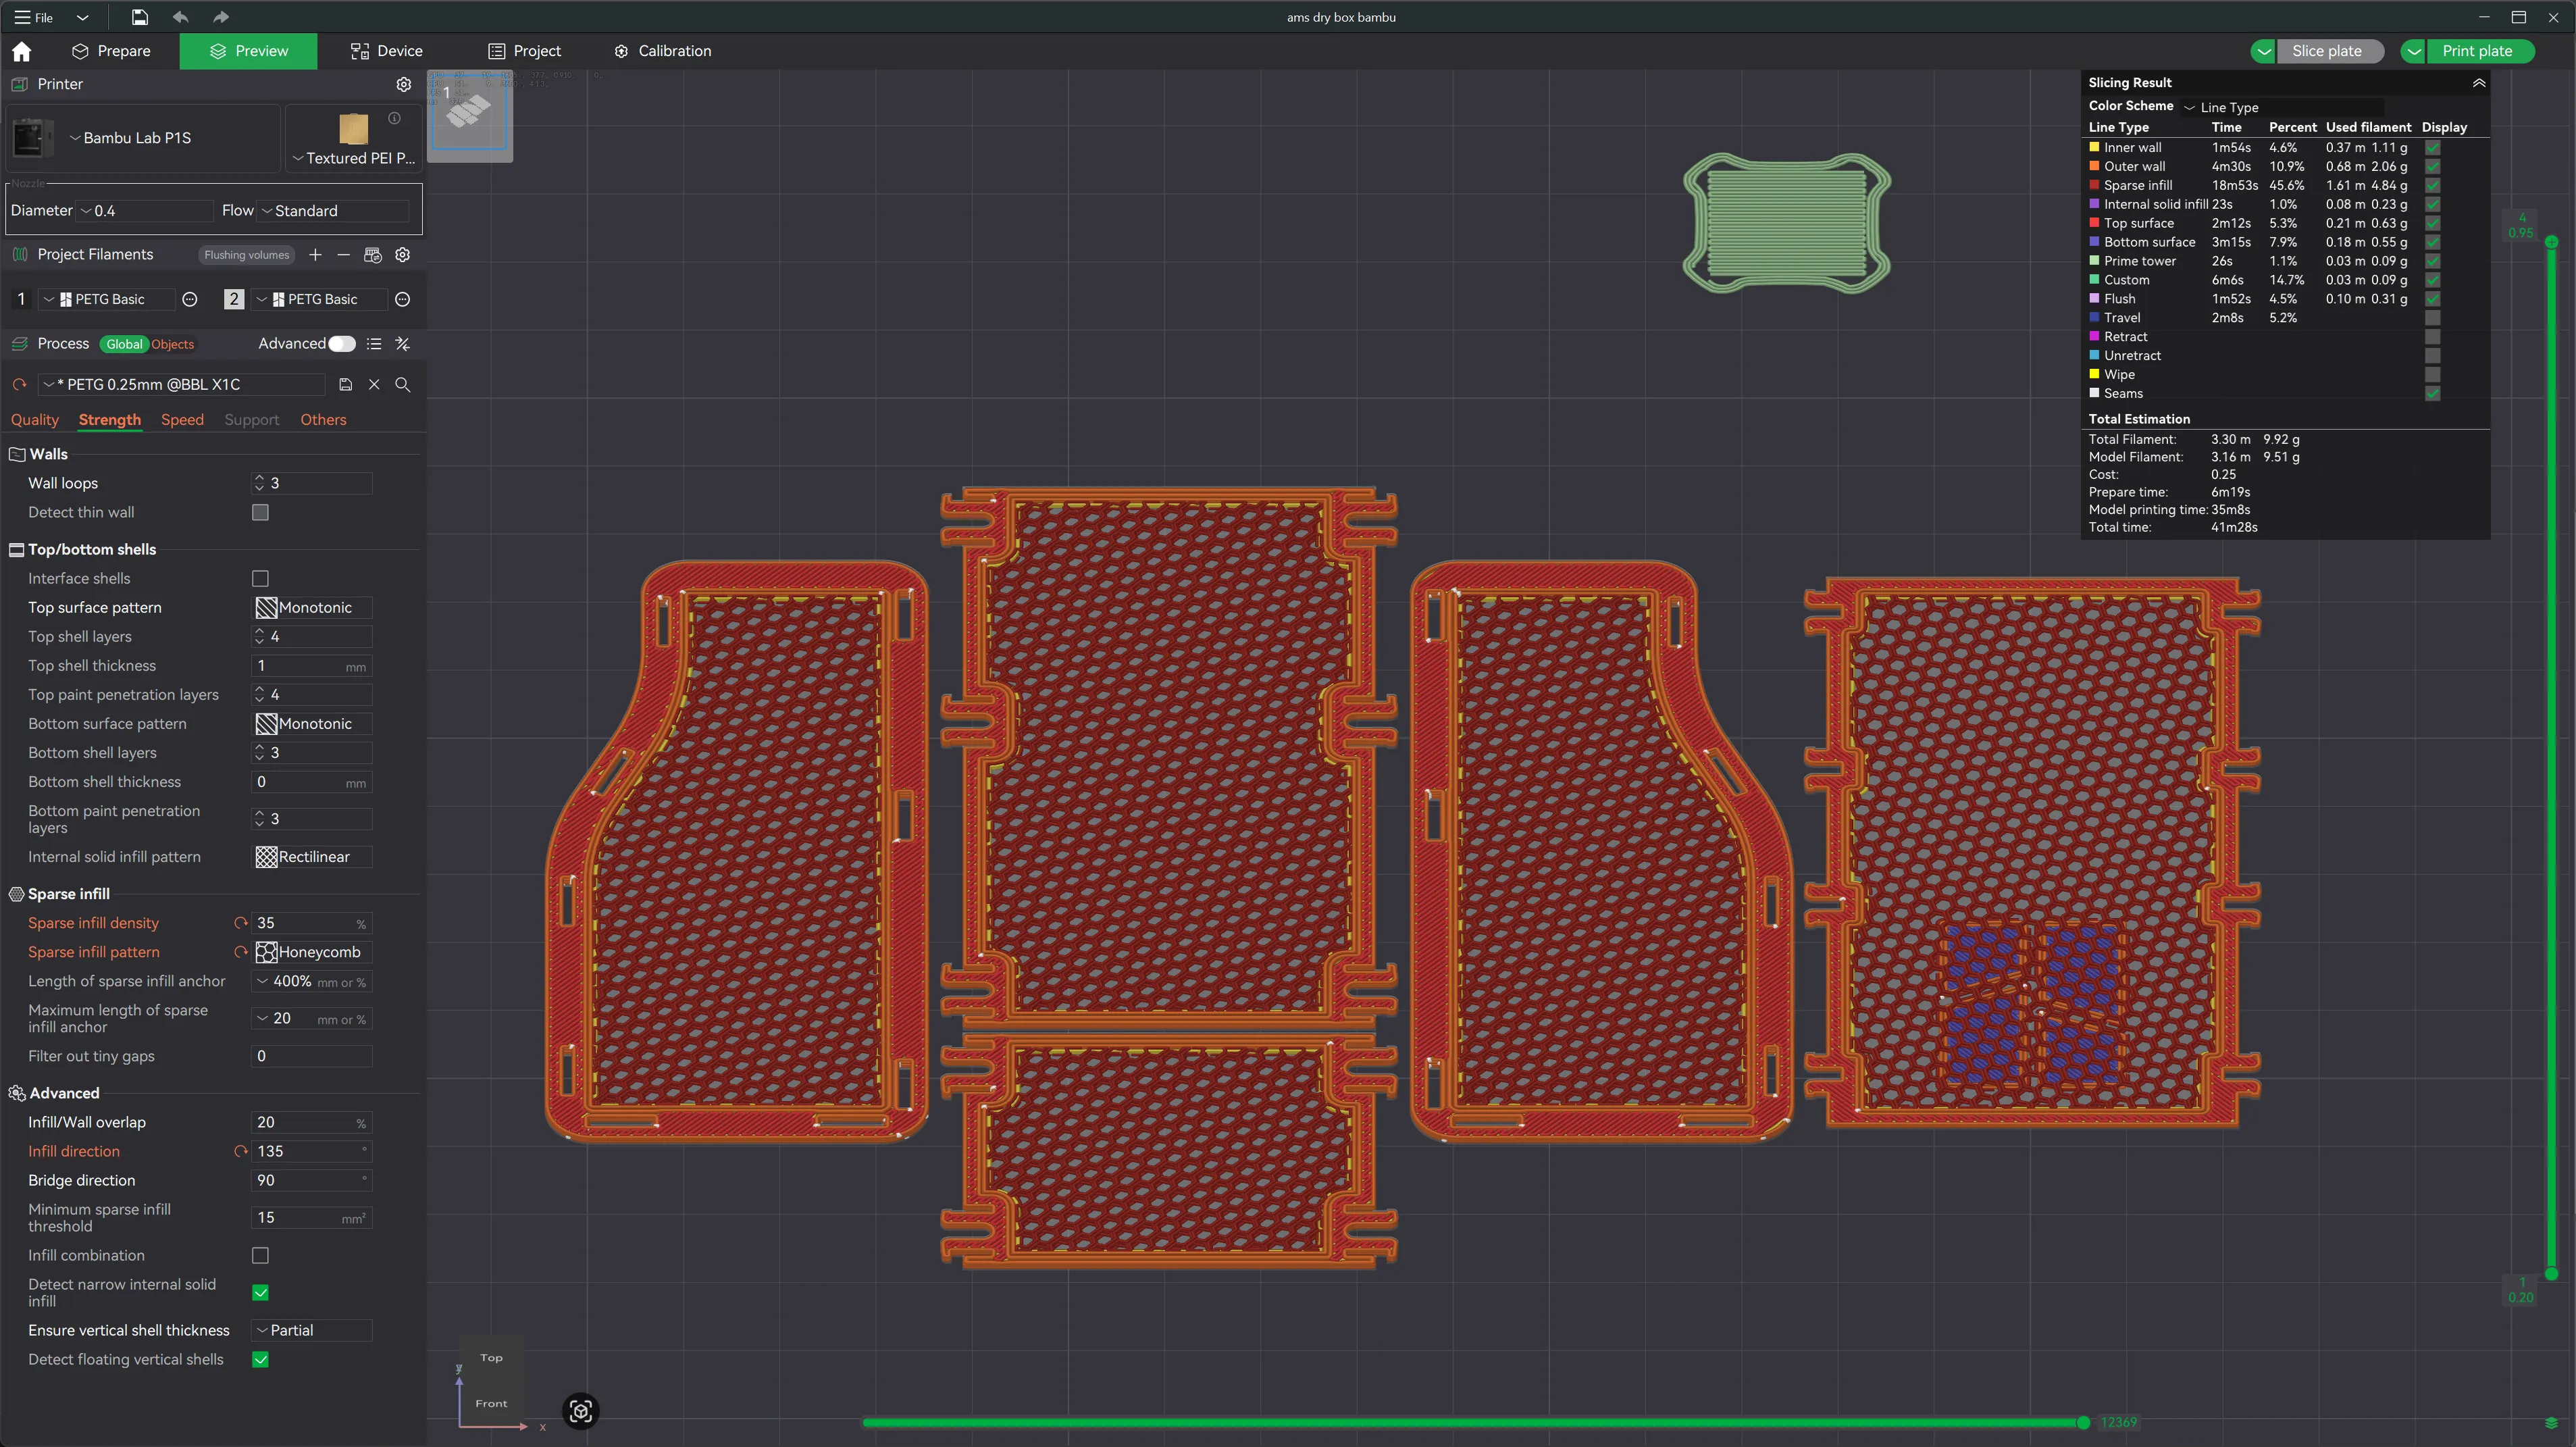Click the view perspective toggle icon
2576x1447 pixels.
coord(580,1411)
